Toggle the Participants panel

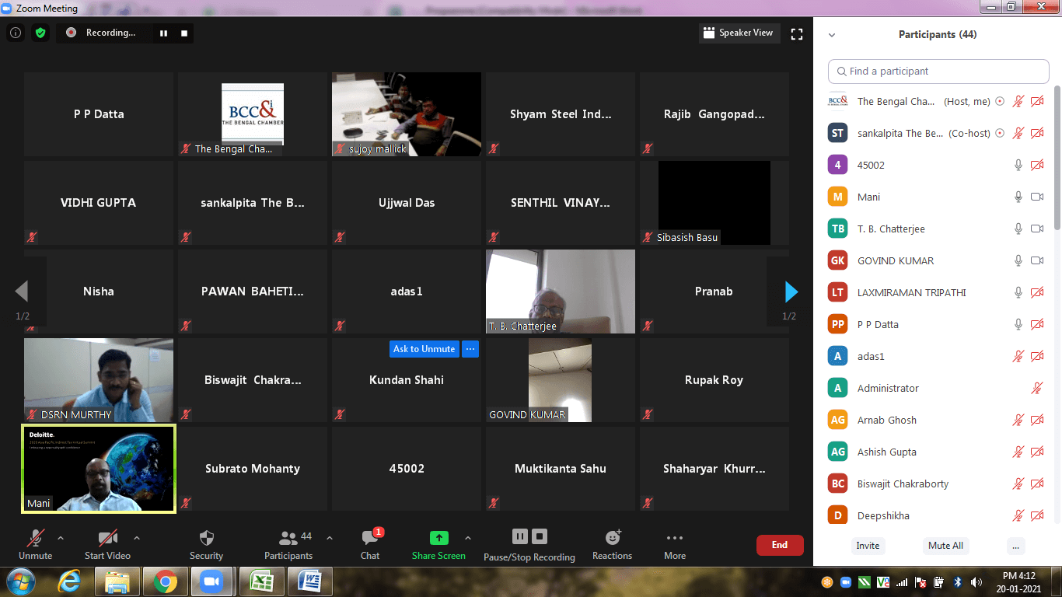pyautogui.click(x=288, y=544)
